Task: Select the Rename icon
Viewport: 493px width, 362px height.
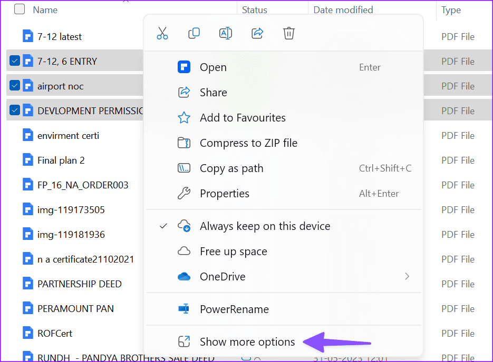Action: point(226,33)
